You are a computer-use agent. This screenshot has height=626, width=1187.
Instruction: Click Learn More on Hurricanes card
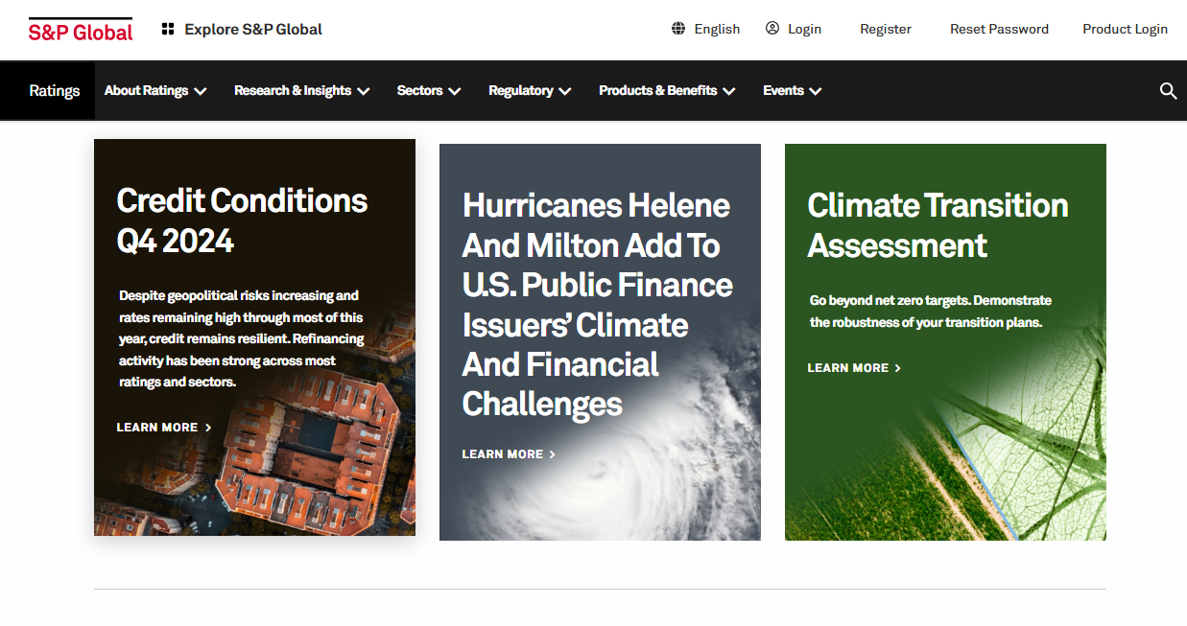pos(503,454)
